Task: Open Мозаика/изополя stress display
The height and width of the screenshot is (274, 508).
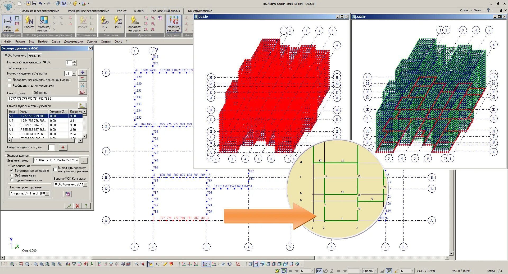Action: click(44, 24)
